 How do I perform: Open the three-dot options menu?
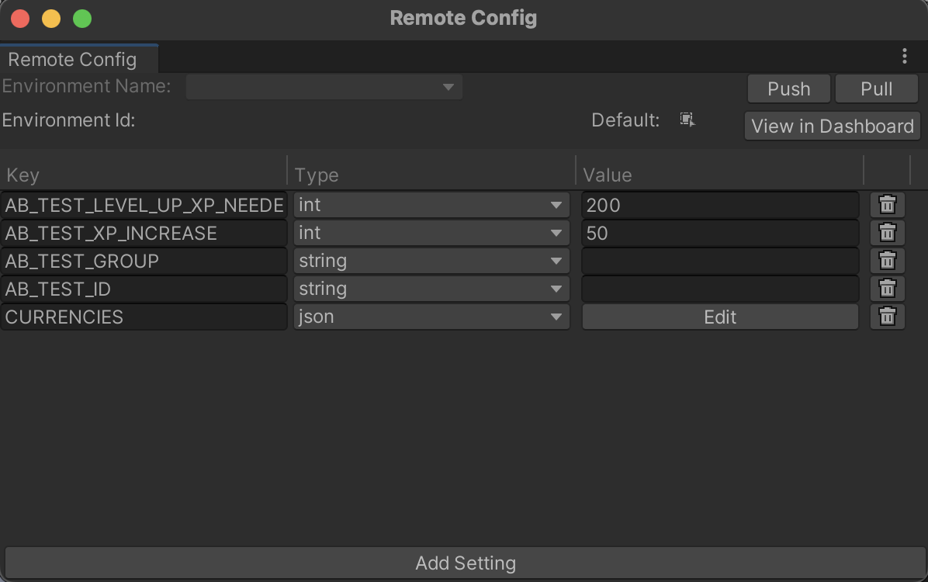tap(903, 55)
